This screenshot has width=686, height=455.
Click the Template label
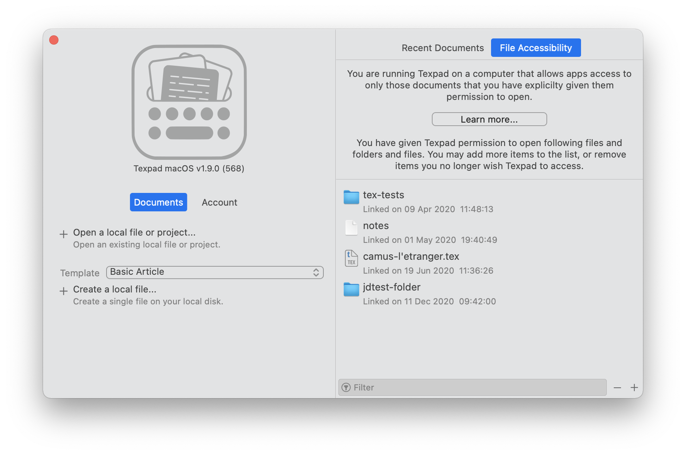click(80, 273)
